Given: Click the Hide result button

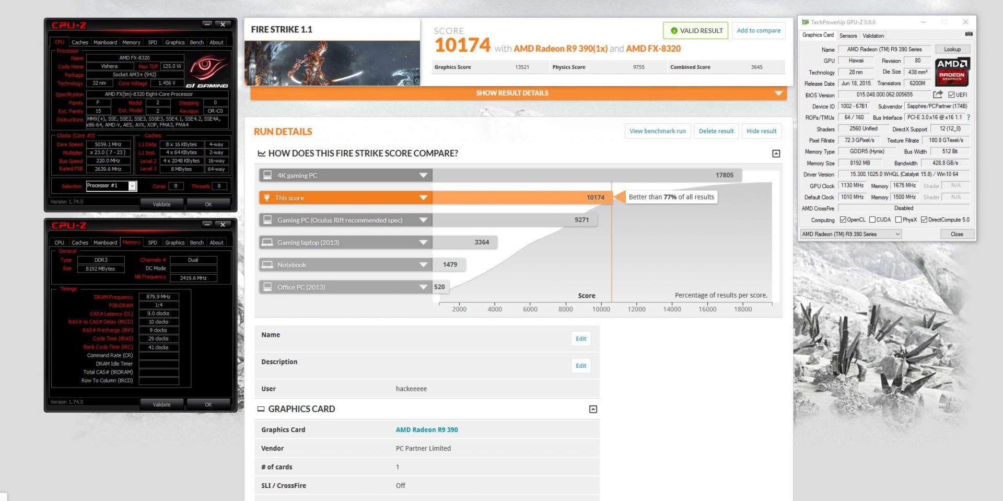Looking at the screenshot, I should coord(761,131).
